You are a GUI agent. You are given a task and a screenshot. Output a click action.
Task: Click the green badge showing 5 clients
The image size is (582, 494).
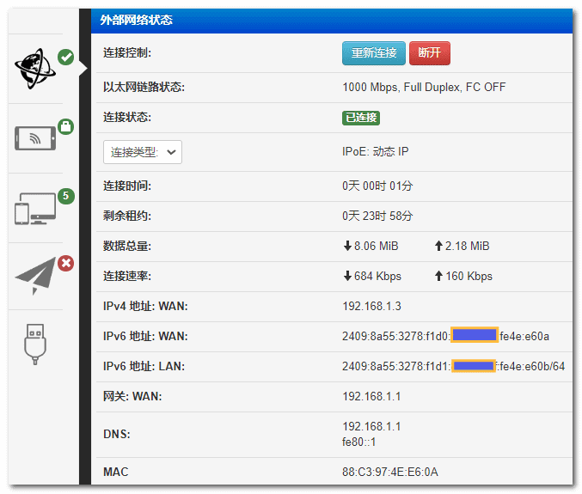click(65, 197)
